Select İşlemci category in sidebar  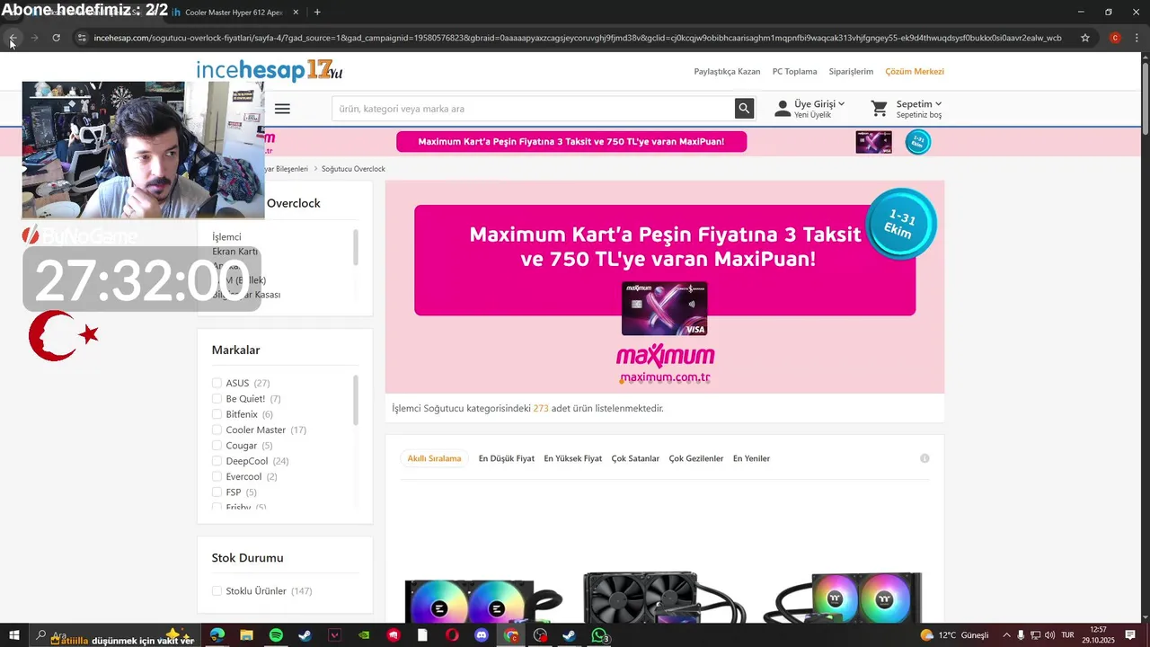point(226,237)
